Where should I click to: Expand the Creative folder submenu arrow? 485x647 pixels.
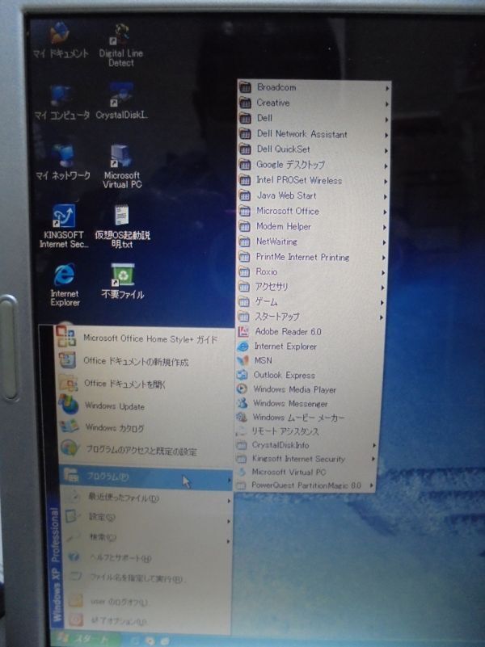[386, 104]
